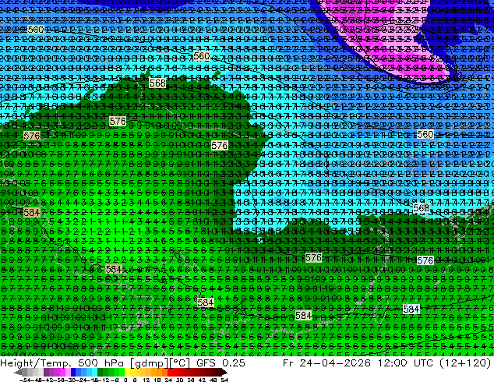This screenshot has width=494, height=382.
Task: Click the "500 hPa" level text
Action: [x=101, y=363]
